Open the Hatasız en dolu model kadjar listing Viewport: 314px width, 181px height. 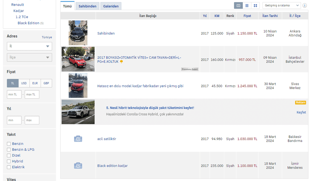pyautogui.click(x=140, y=86)
